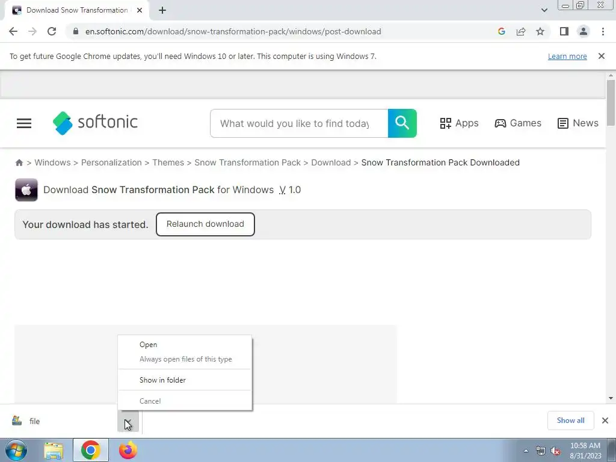
Task: Share this page via share icon
Action: 521,31
